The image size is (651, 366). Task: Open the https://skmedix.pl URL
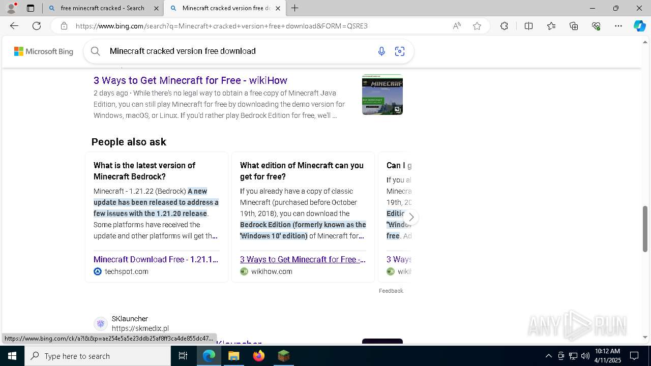click(140, 328)
